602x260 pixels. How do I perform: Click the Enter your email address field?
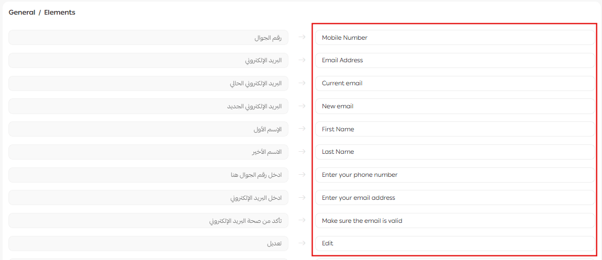454,198
